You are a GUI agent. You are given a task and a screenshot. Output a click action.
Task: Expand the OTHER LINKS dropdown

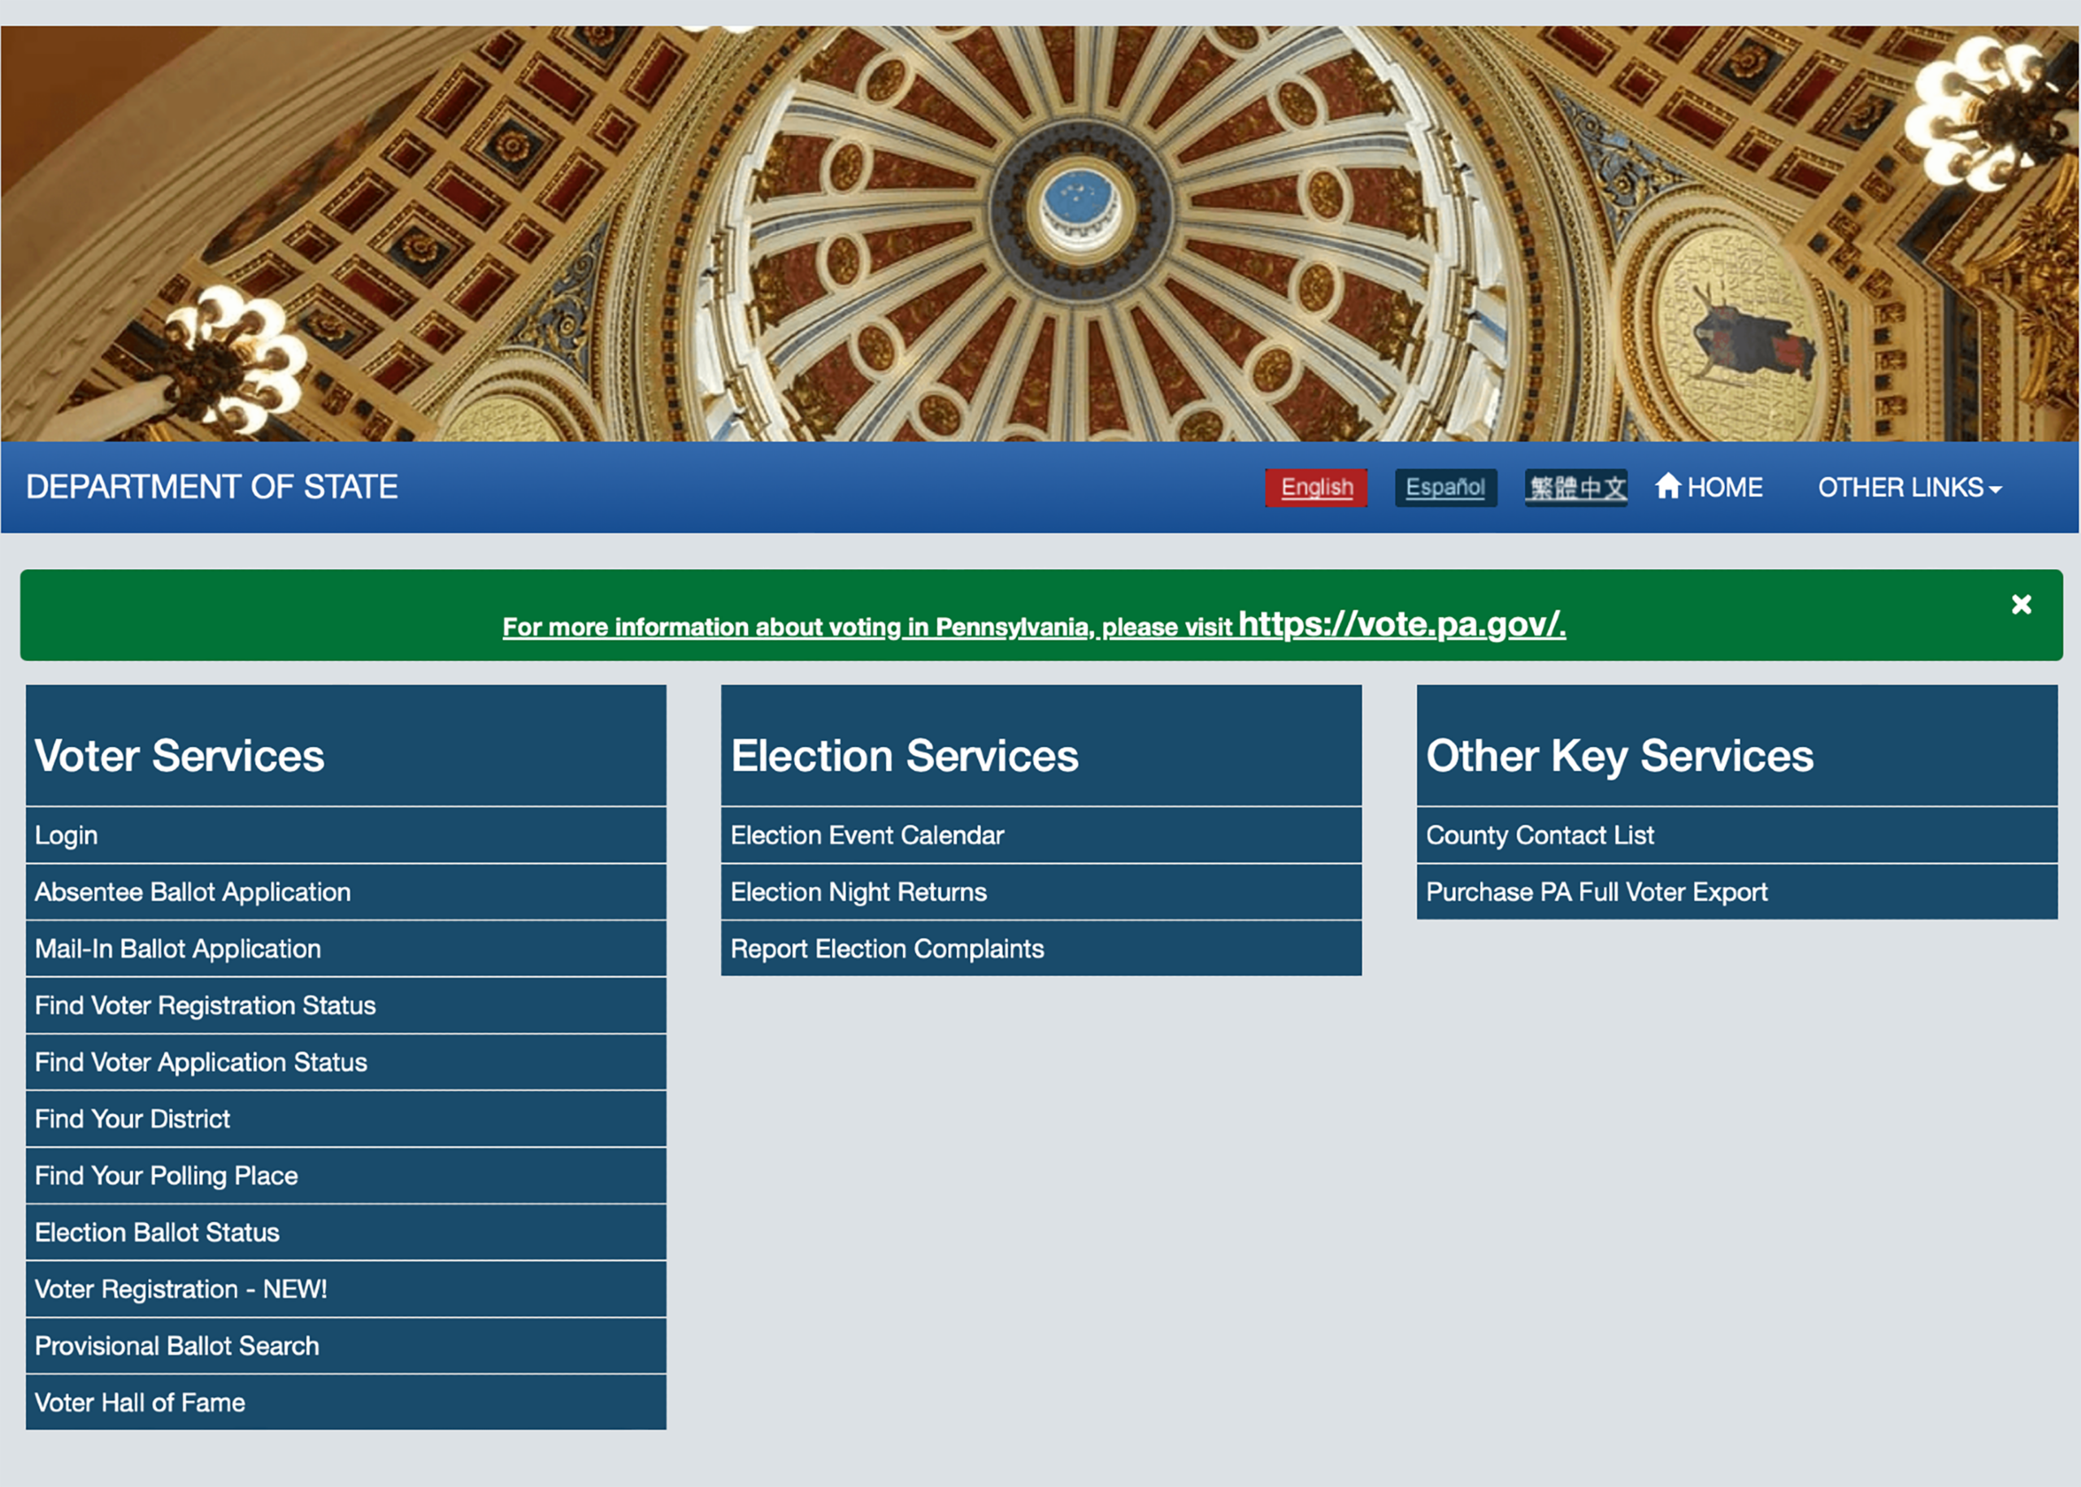click(1909, 487)
